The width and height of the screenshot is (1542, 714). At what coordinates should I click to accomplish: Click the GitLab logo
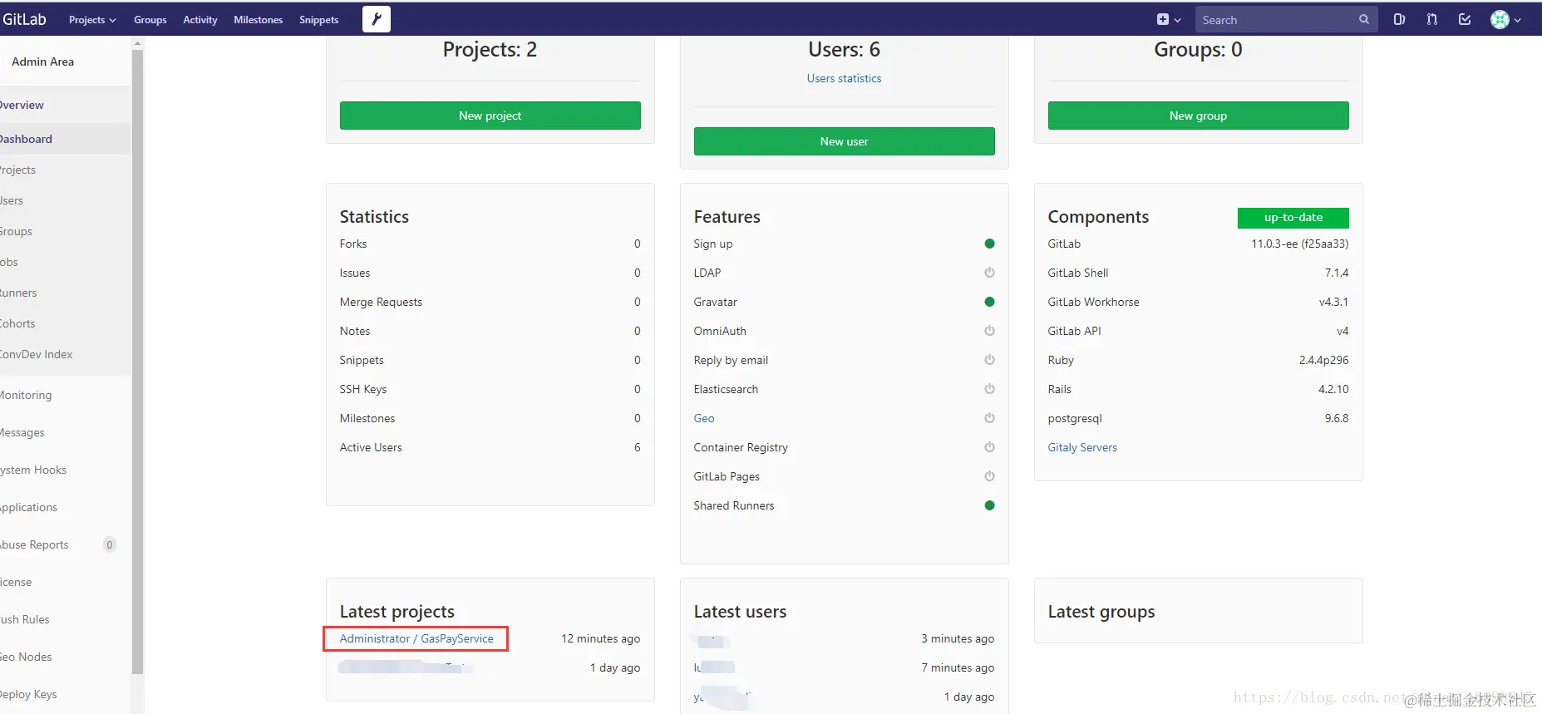(x=24, y=19)
